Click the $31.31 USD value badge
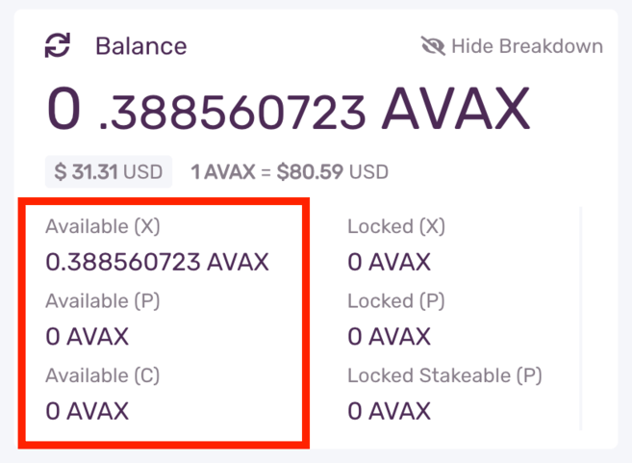The height and width of the screenshot is (463, 632). pos(108,172)
